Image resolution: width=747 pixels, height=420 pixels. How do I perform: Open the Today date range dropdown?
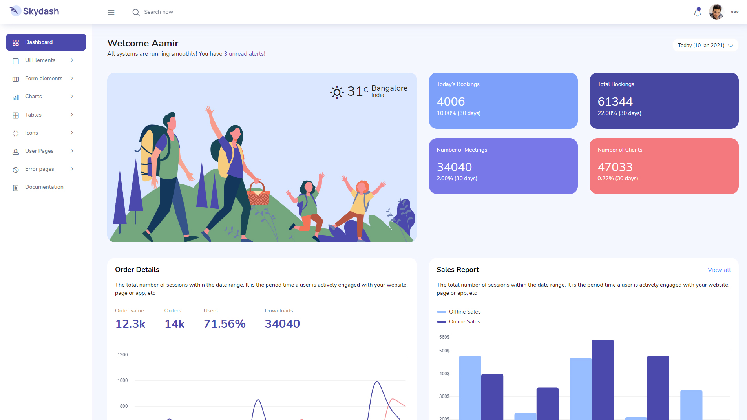click(705, 45)
